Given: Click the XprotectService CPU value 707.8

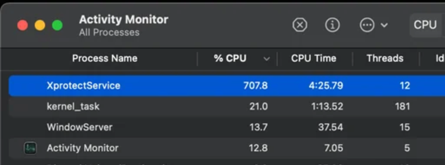Looking at the screenshot, I should pos(255,86).
